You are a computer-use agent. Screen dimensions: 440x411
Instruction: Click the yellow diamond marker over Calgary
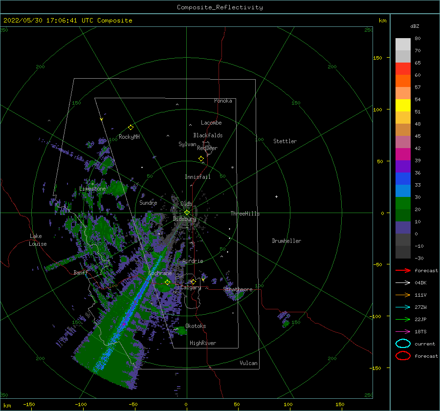pos(193,281)
